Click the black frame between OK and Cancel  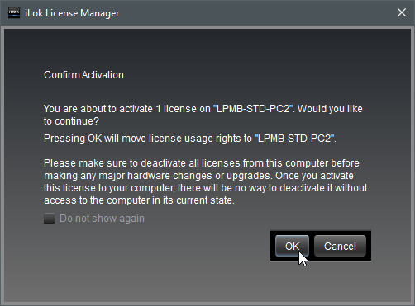pos(312,246)
